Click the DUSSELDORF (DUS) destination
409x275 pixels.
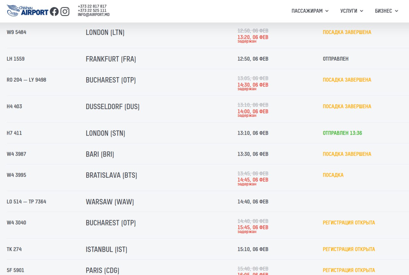pos(112,107)
